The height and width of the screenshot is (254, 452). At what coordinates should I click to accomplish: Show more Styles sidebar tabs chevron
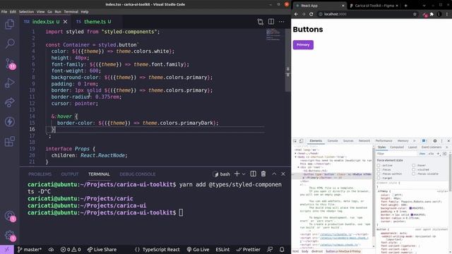click(x=447, y=147)
